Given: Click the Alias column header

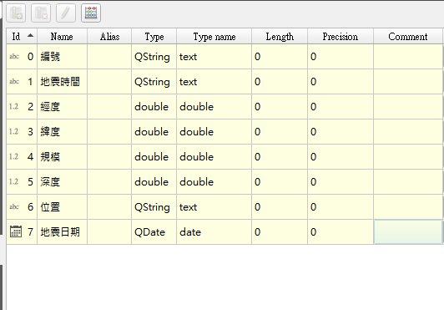Looking at the screenshot, I should (109, 36).
